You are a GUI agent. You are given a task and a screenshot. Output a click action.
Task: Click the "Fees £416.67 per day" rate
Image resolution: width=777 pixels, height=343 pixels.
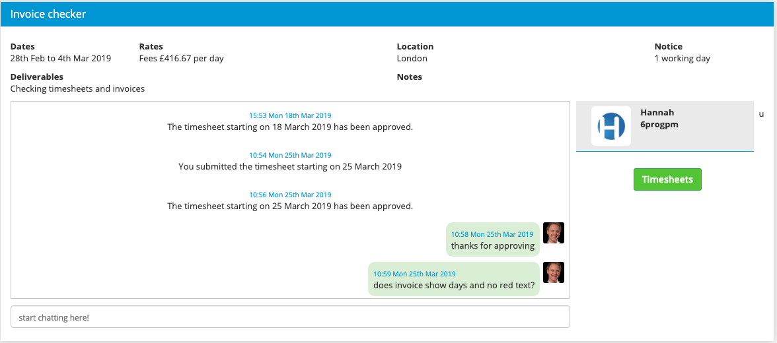tap(181, 59)
